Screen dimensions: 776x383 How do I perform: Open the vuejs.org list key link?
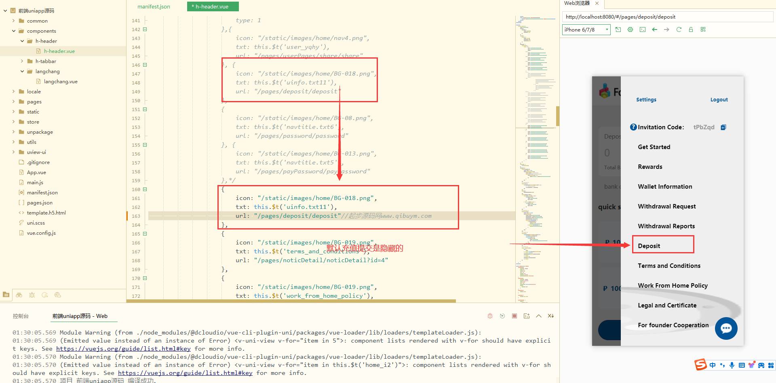pyautogui.click(x=123, y=349)
